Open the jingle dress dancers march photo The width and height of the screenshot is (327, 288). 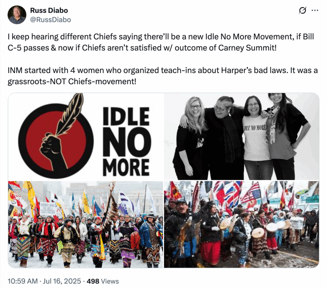[x=86, y=224]
